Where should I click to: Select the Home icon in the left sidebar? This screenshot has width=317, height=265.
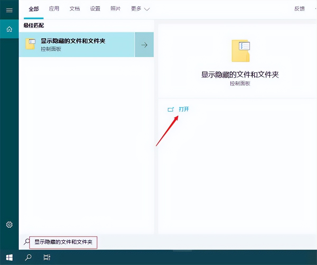(x=10, y=29)
